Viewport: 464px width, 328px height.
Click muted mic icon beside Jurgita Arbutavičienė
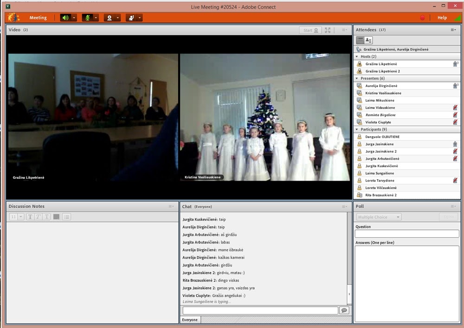coord(455,159)
